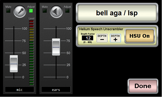Image resolution: width=162 pixels, height=97 pixels.
Task: Toggle Mute indicator on the mic channel
Action: (8, 11)
